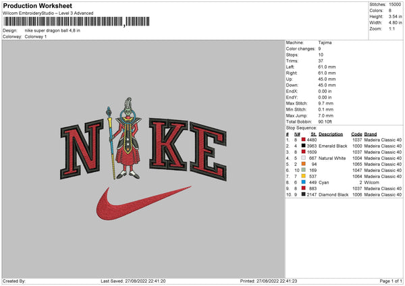Click the Width value '4.80 in'
Screen dimensions: 405x286
[395, 23]
